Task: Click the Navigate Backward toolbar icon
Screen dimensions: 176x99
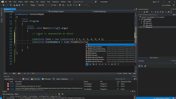Action: click(4, 5)
